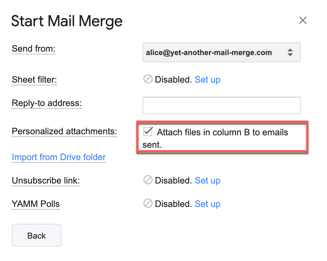Open Import from Drive folder
Image resolution: width=327 pixels, height=261 pixels.
(59, 157)
